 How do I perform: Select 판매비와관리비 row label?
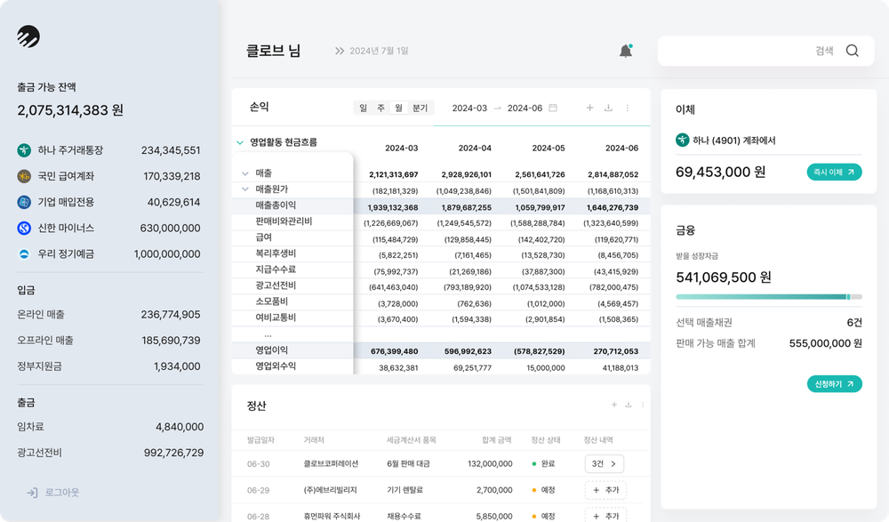[284, 221]
